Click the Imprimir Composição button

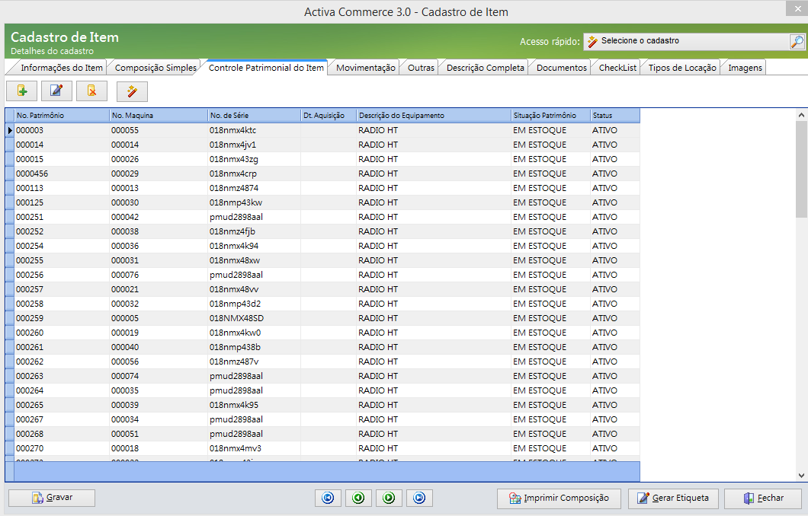[559, 498]
